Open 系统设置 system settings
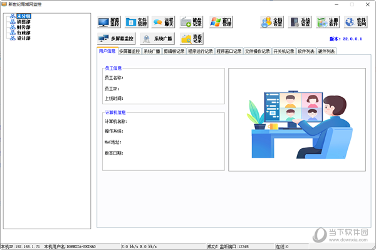Image resolution: width=376 pixels, height=250 pixels. click(x=300, y=22)
